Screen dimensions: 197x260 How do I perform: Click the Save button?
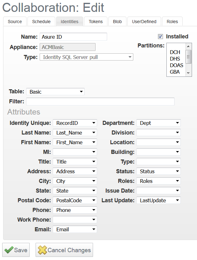pos(16,250)
